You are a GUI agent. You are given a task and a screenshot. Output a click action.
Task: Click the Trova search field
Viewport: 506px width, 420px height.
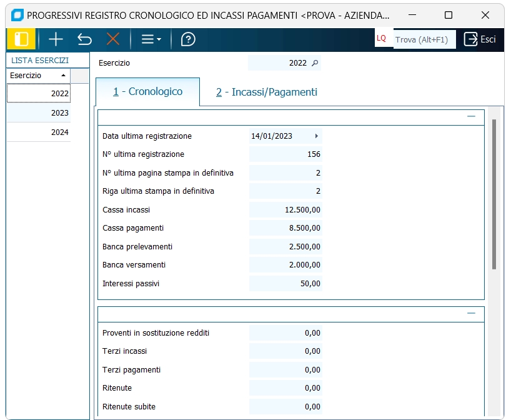(x=422, y=39)
